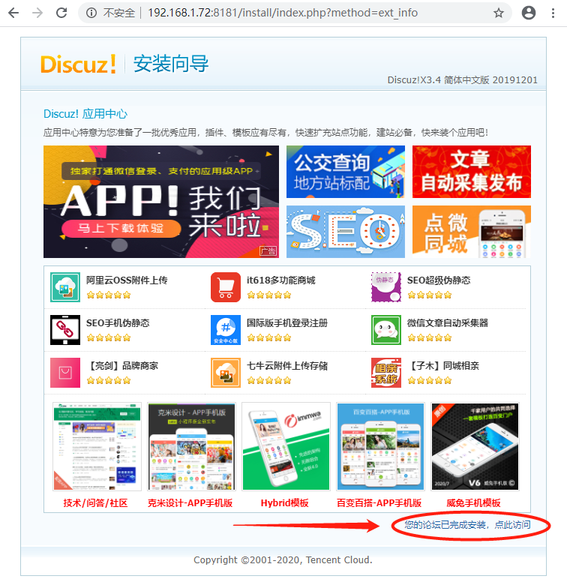Click the 安装向导 title text
This screenshot has height=579, width=567.
(171, 64)
